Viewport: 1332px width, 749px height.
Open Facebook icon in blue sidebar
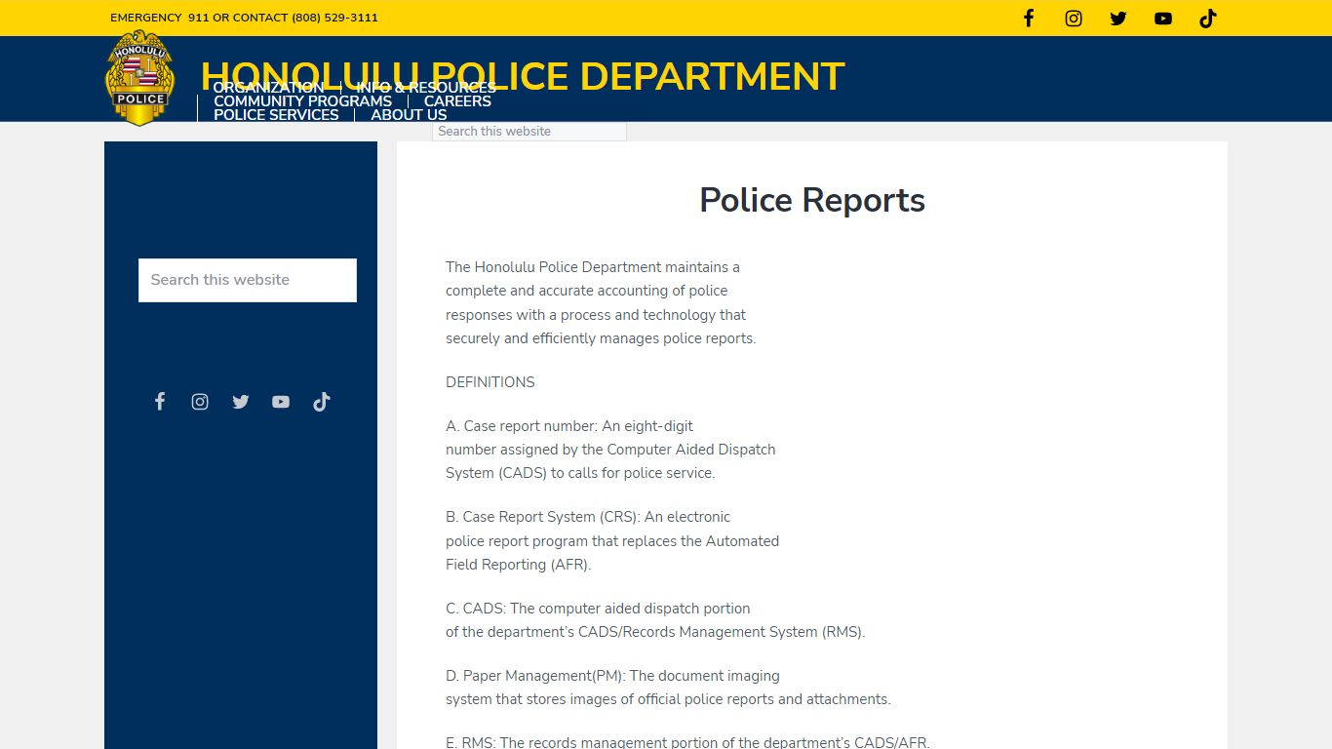tap(160, 402)
